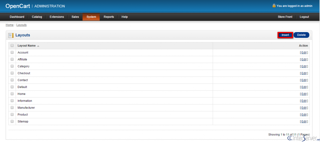Check the Home layout checkbox

[x=12, y=94]
